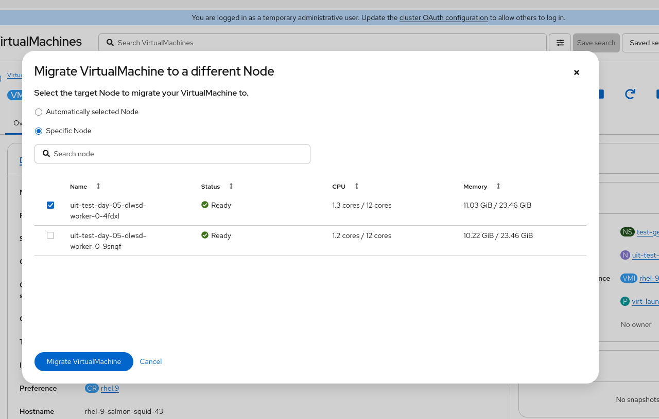Uncheck node worker-0-4fdxl checkbox
Image resolution: width=659 pixels, height=419 pixels.
(50, 205)
